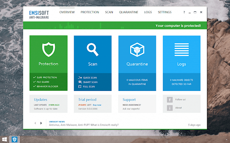
Task: Click the Quarantine box icon
Action: point(137,50)
